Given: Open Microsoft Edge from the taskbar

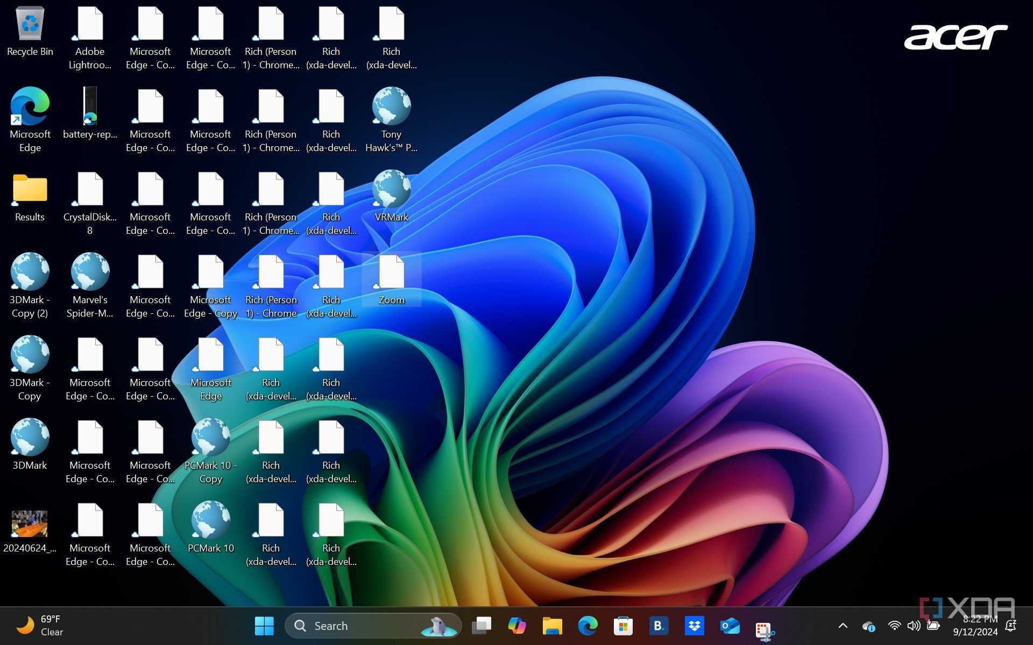Looking at the screenshot, I should point(588,626).
